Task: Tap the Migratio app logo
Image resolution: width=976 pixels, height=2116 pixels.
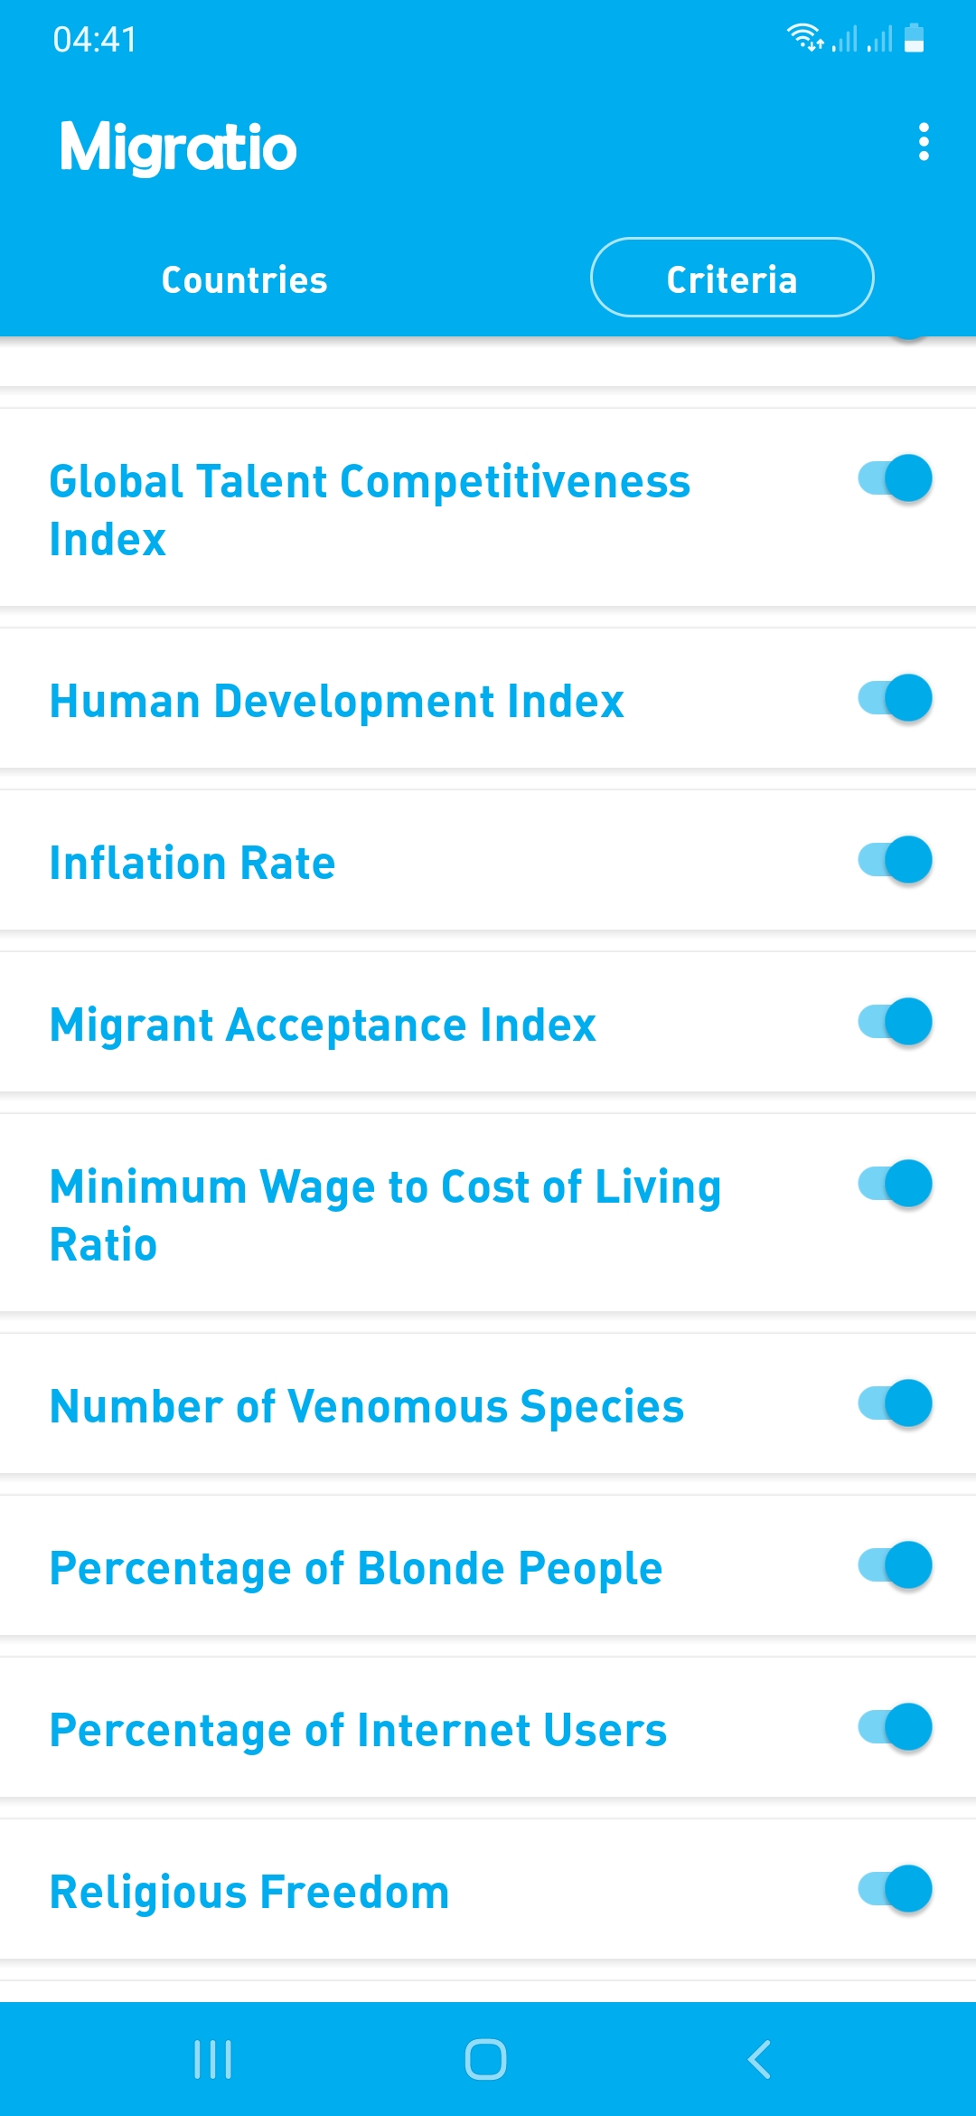Action: click(x=178, y=146)
